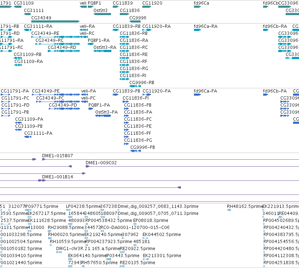The width and height of the screenshot is (299, 268).
Task: Select the RC0-DA0001-120700-015-C06 EST
Action: (135, 228)
